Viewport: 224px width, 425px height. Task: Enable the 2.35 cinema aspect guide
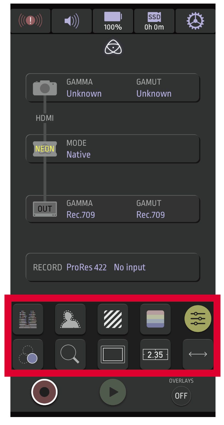point(155,354)
